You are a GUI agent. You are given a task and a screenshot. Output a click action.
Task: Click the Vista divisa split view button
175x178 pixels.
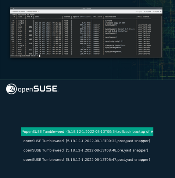coord(32,11)
